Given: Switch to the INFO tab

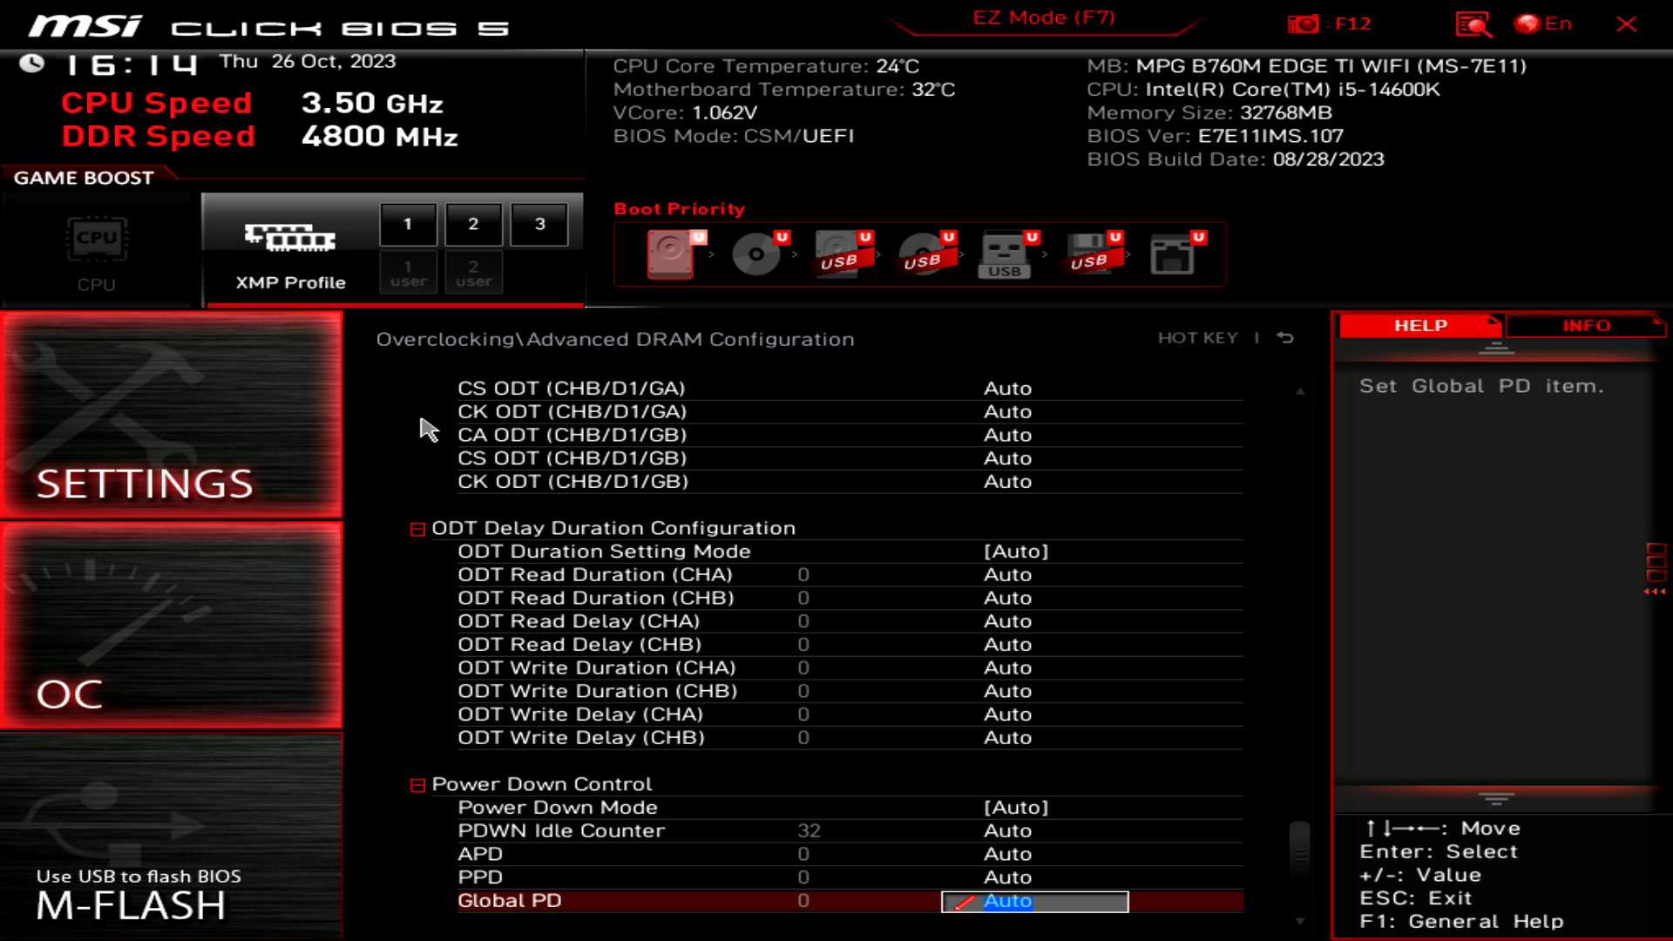Looking at the screenshot, I should pyautogui.click(x=1586, y=325).
